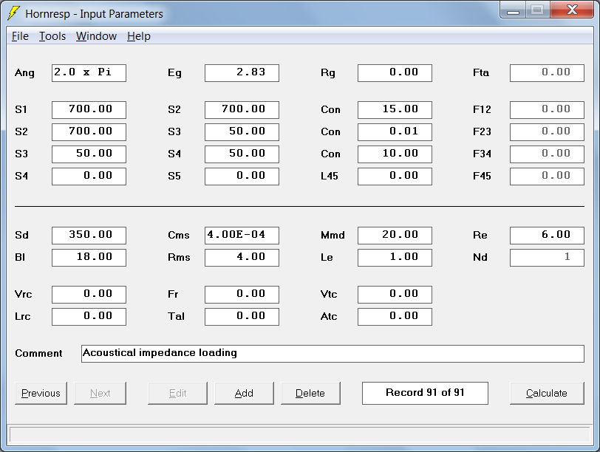Screen dimensions: 600x452
Task: Click the Lrc input field
Action: click(89, 317)
